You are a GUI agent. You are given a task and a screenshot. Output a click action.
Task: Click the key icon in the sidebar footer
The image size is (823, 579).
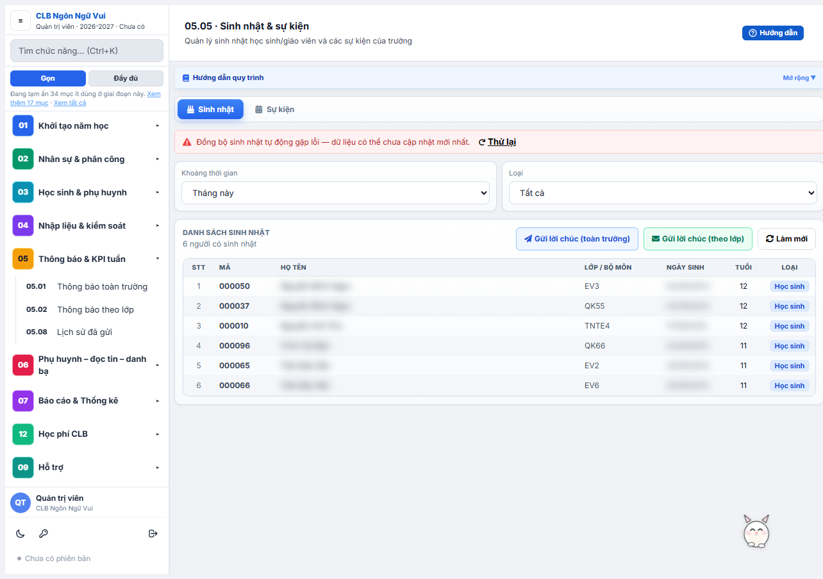(44, 534)
